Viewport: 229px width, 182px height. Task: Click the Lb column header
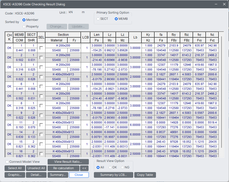click(135, 37)
